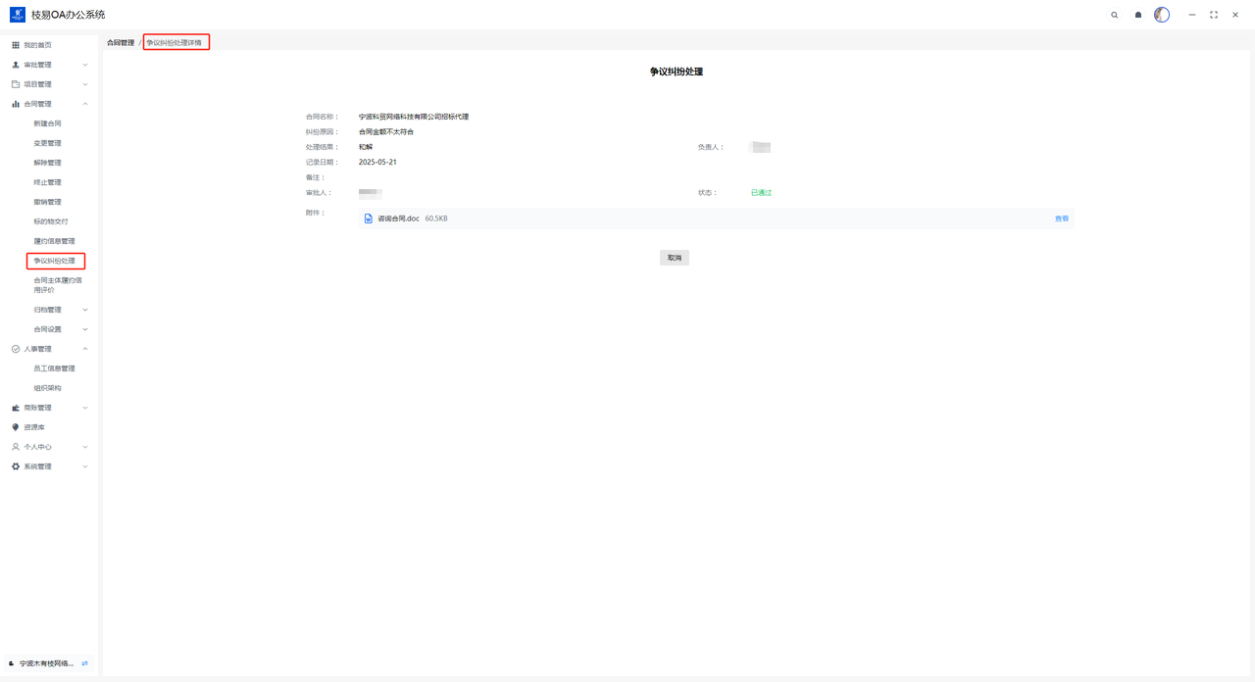Screen dimensions: 1255x682
Task: Expand the 归档管理 submenu chevron
Action: click(85, 310)
